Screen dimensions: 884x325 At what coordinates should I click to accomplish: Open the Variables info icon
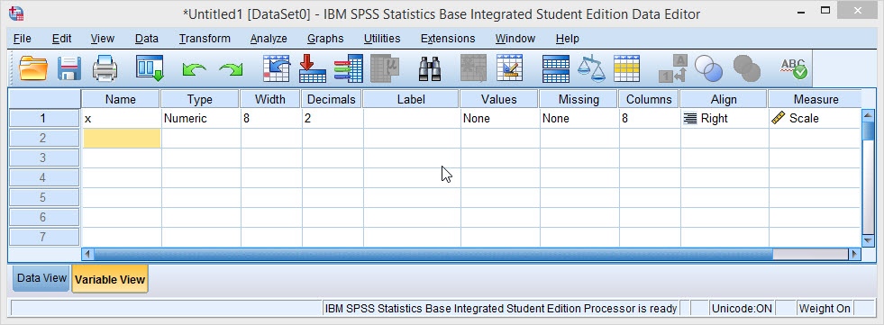click(349, 68)
